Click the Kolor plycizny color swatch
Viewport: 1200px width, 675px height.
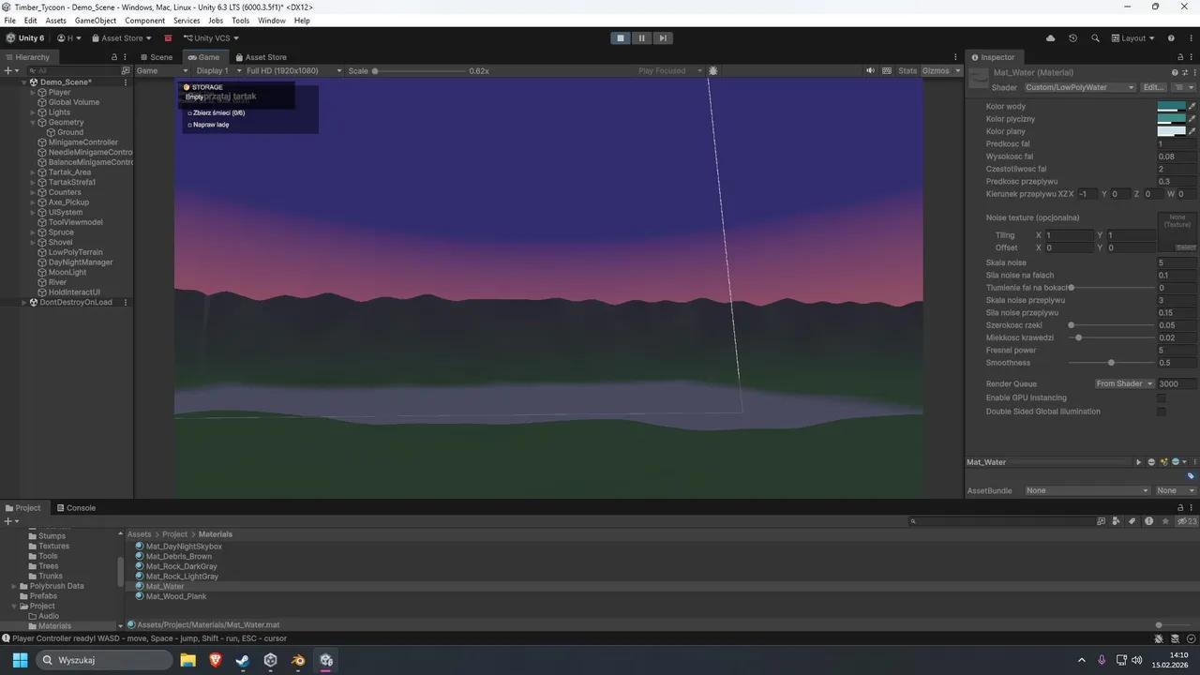click(1172, 119)
